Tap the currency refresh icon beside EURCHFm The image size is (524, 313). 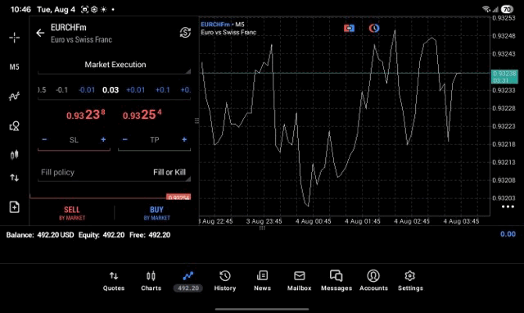pos(185,33)
